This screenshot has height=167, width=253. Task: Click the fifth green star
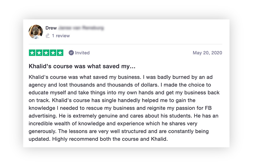(60, 53)
